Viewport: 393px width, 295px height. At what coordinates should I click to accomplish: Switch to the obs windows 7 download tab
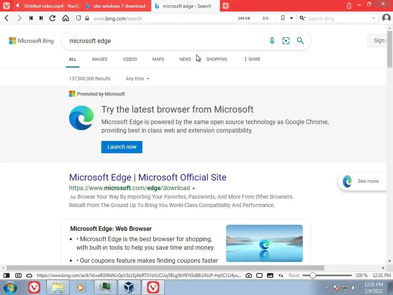pos(117,6)
